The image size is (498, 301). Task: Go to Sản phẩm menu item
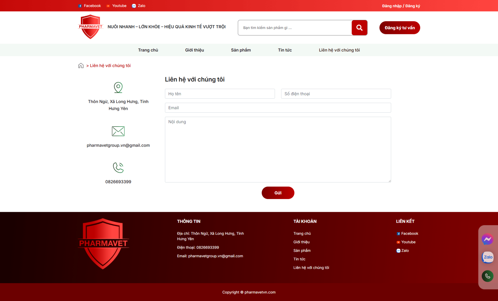(241, 50)
